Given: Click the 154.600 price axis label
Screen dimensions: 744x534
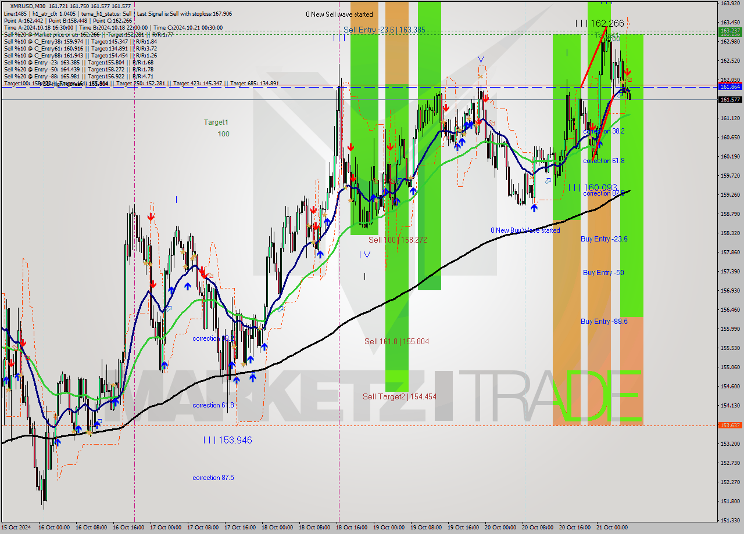Looking at the screenshot, I should click(x=730, y=387).
